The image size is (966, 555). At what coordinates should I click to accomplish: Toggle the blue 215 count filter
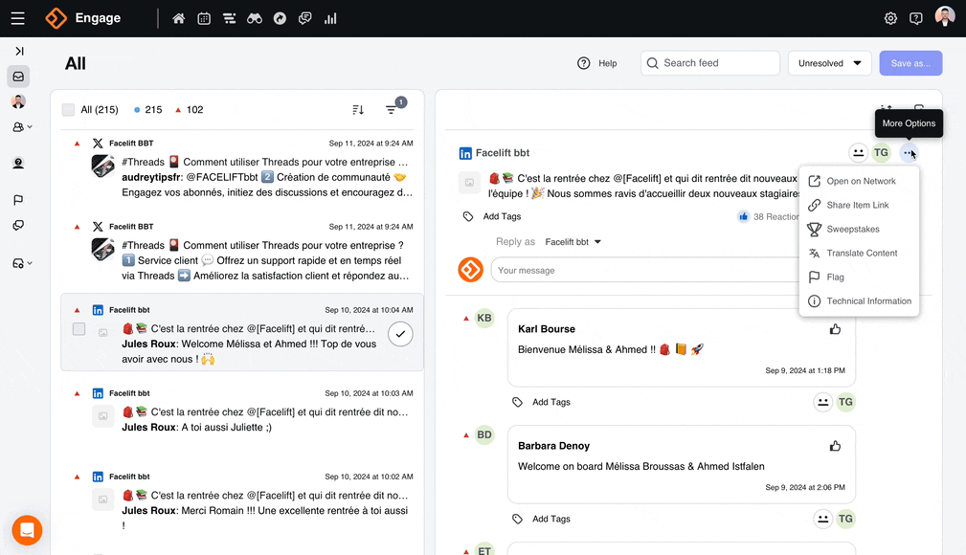[x=147, y=110]
